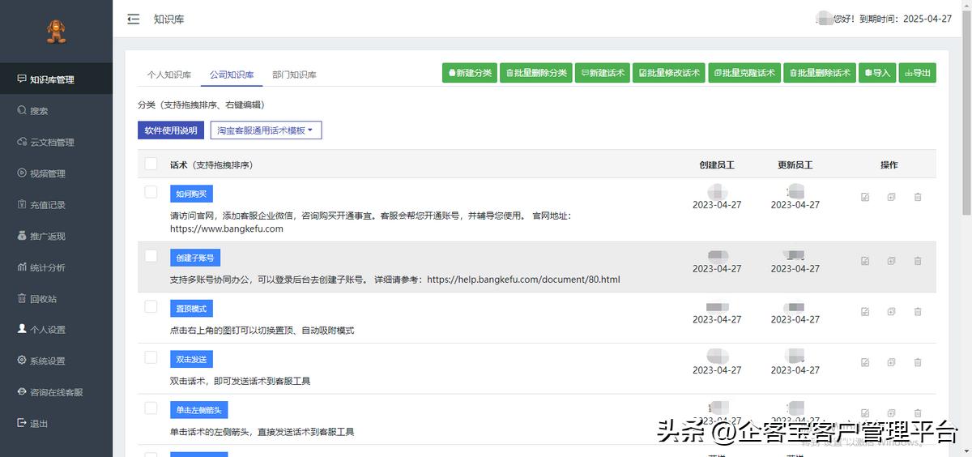Screen dimensions: 972x457
Task: Click expiry text 到期时间：2025-04-27
Action: coord(904,19)
